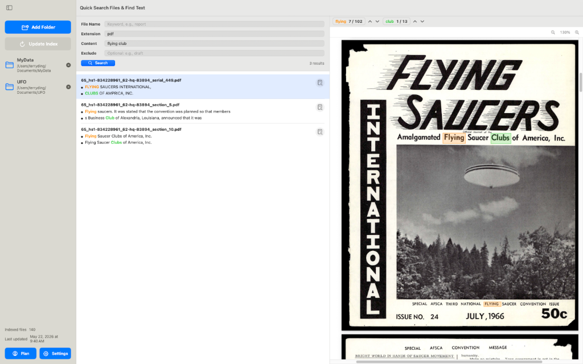Go to next 'flying' match
583x364 pixels.
click(377, 22)
